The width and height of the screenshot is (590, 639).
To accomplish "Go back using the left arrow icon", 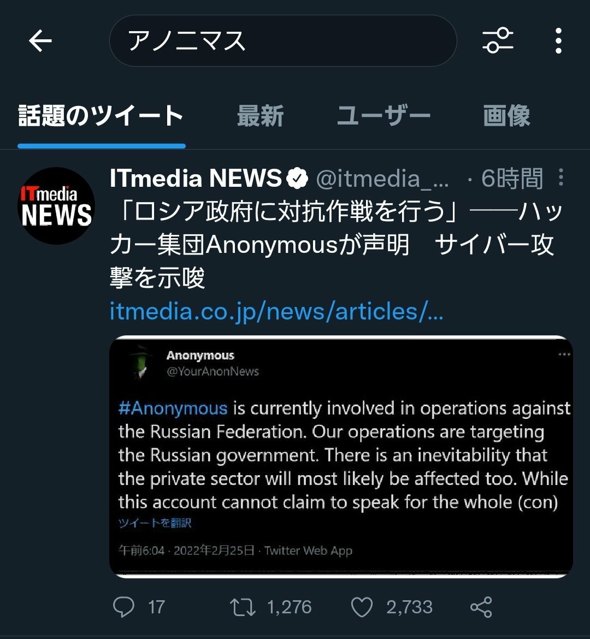I will click(x=40, y=41).
